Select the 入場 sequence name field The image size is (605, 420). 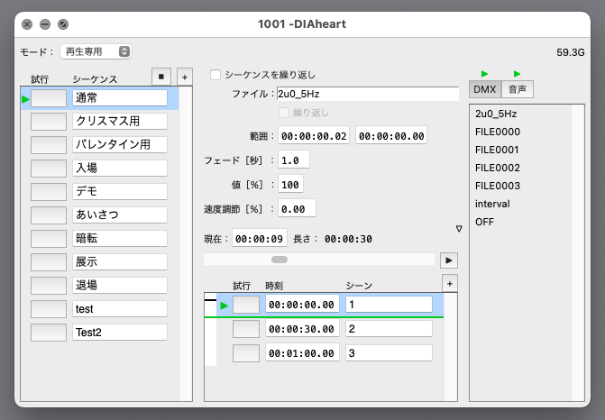[x=120, y=169]
